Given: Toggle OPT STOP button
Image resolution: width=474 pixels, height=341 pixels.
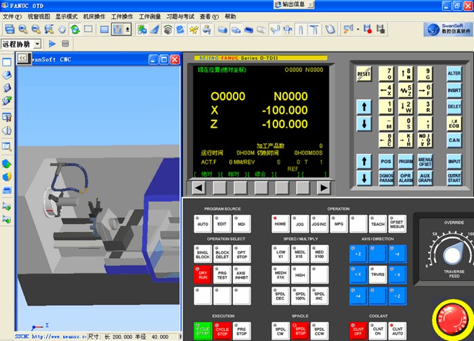Looking at the screenshot, I should pos(241,254).
